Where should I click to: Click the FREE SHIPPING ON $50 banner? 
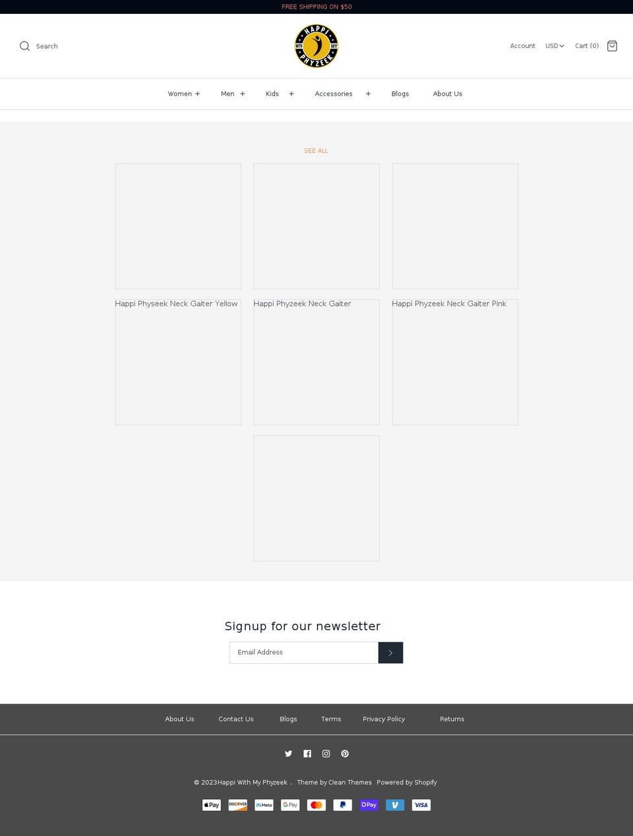pyautogui.click(x=316, y=7)
